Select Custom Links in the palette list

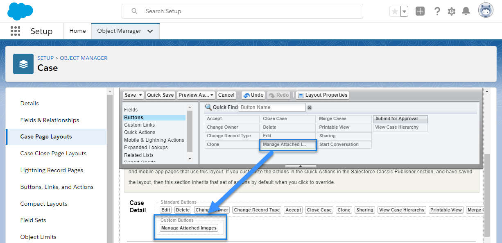[139, 125]
